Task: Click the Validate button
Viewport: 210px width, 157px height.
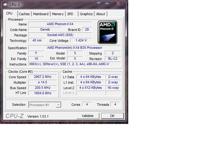Action: [x=88, y=116]
